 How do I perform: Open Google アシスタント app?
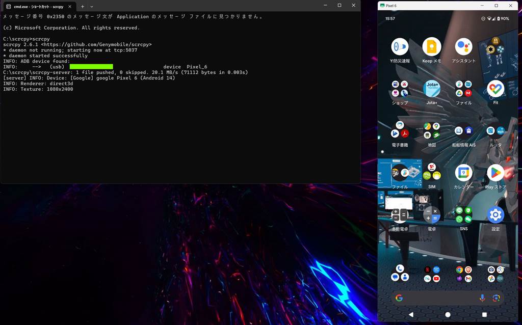click(x=463, y=47)
